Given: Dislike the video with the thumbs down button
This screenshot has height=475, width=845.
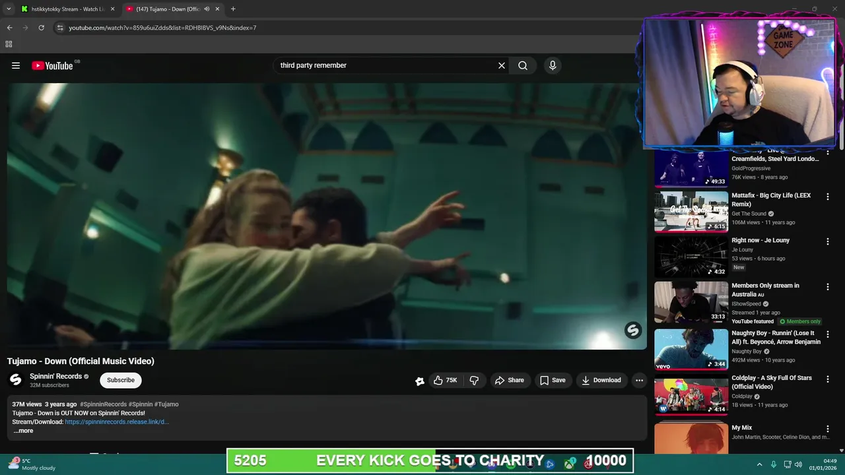Looking at the screenshot, I should (474, 380).
